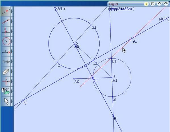Click point A3 on the figure
170x132 pixels.
tap(132, 38)
